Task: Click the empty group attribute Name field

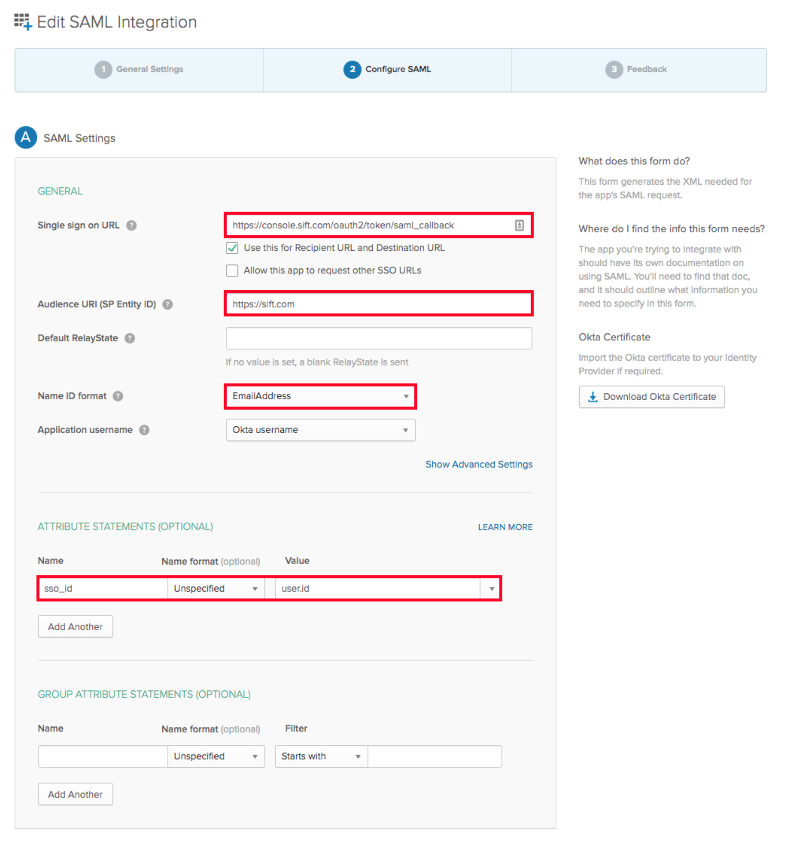Action: coord(103,757)
